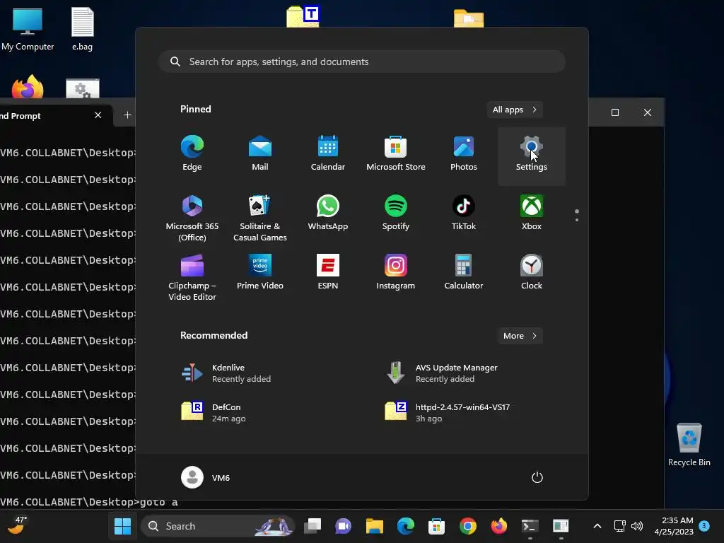724x543 pixels.
Task: Select the My Computer desktop icon
Action: pyautogui.click(x=28, y=29)
